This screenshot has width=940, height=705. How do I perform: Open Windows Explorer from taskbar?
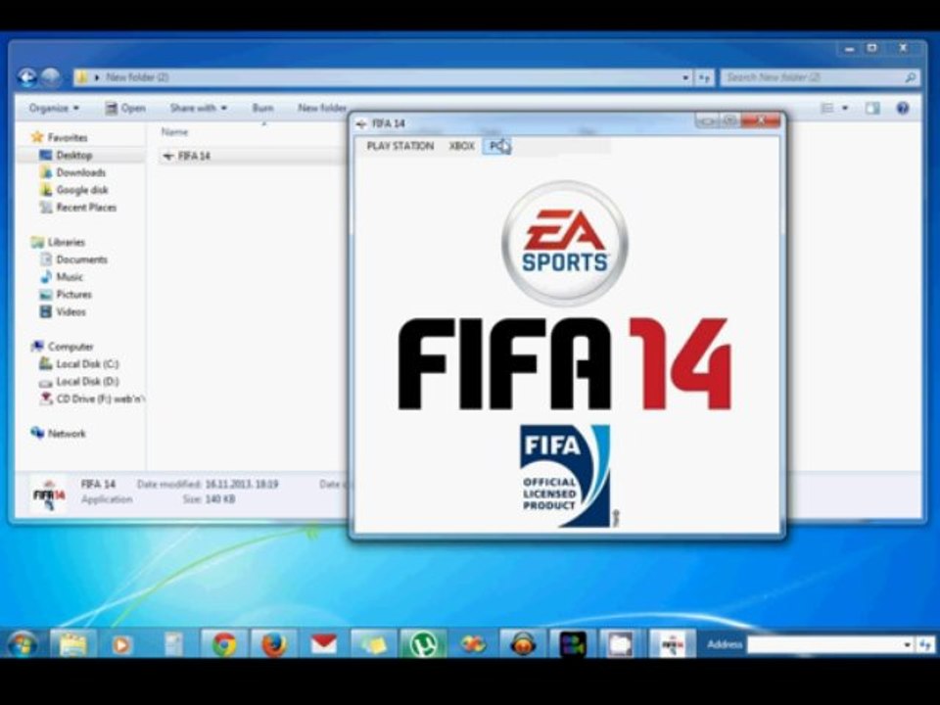tap(72, 644)
